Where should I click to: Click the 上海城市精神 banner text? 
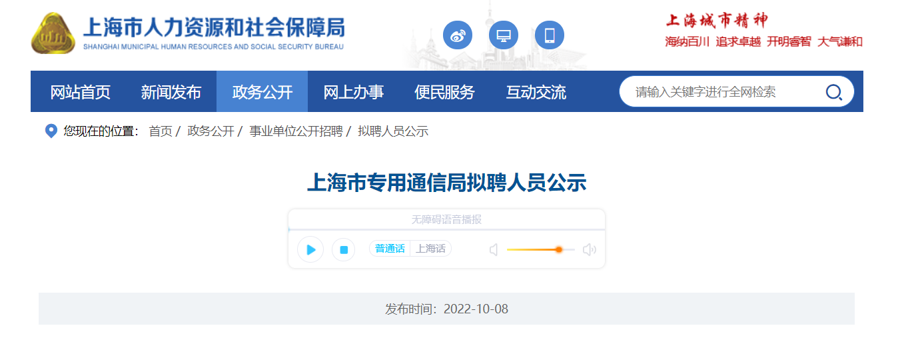[716, 20]
